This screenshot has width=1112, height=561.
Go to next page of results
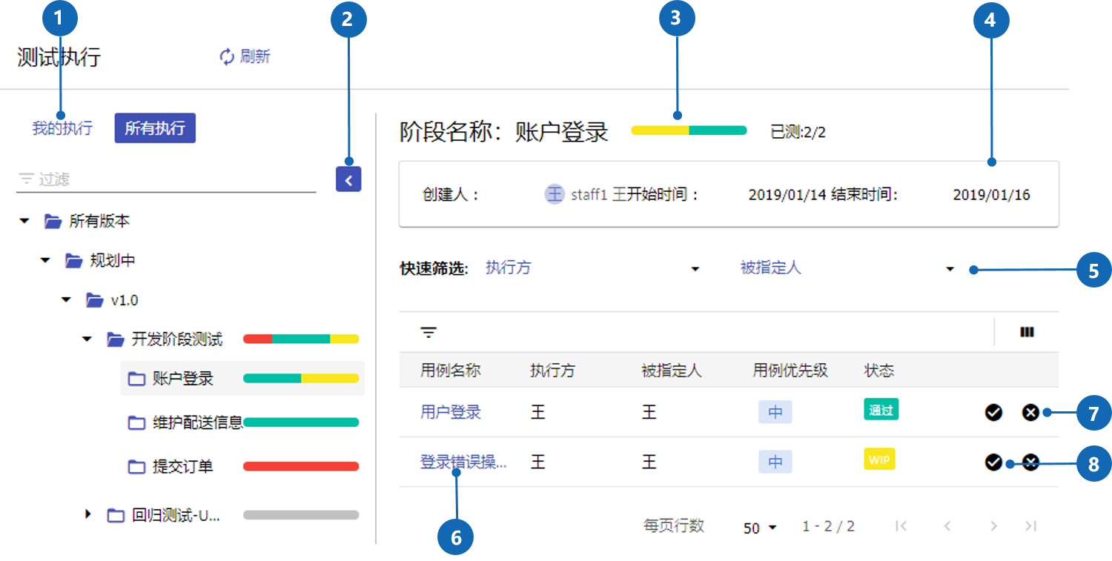coord(993,526)
